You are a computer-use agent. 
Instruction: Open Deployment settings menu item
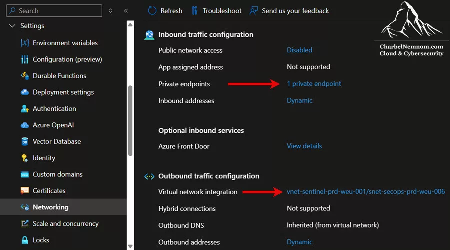(63, 92)
